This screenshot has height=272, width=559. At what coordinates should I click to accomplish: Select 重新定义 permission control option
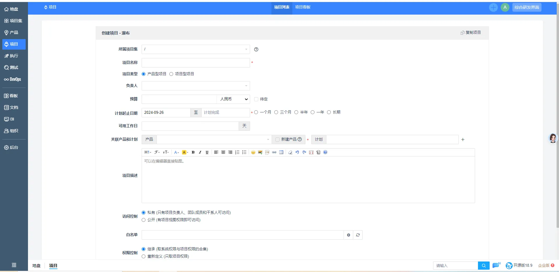144,257
